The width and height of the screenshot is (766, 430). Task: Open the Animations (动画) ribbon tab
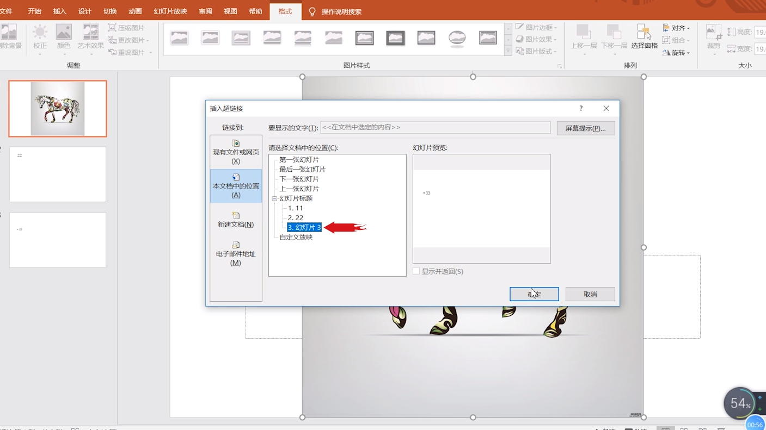click(x=135, y=11)
